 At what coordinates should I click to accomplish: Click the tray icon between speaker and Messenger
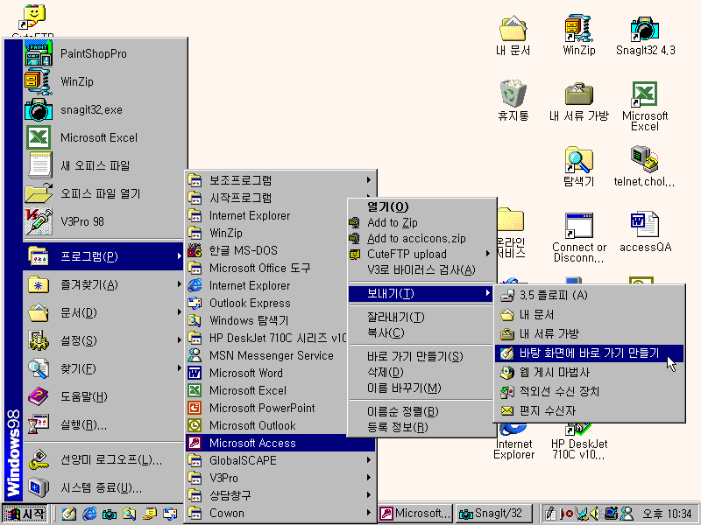click(x=611, y=514)
